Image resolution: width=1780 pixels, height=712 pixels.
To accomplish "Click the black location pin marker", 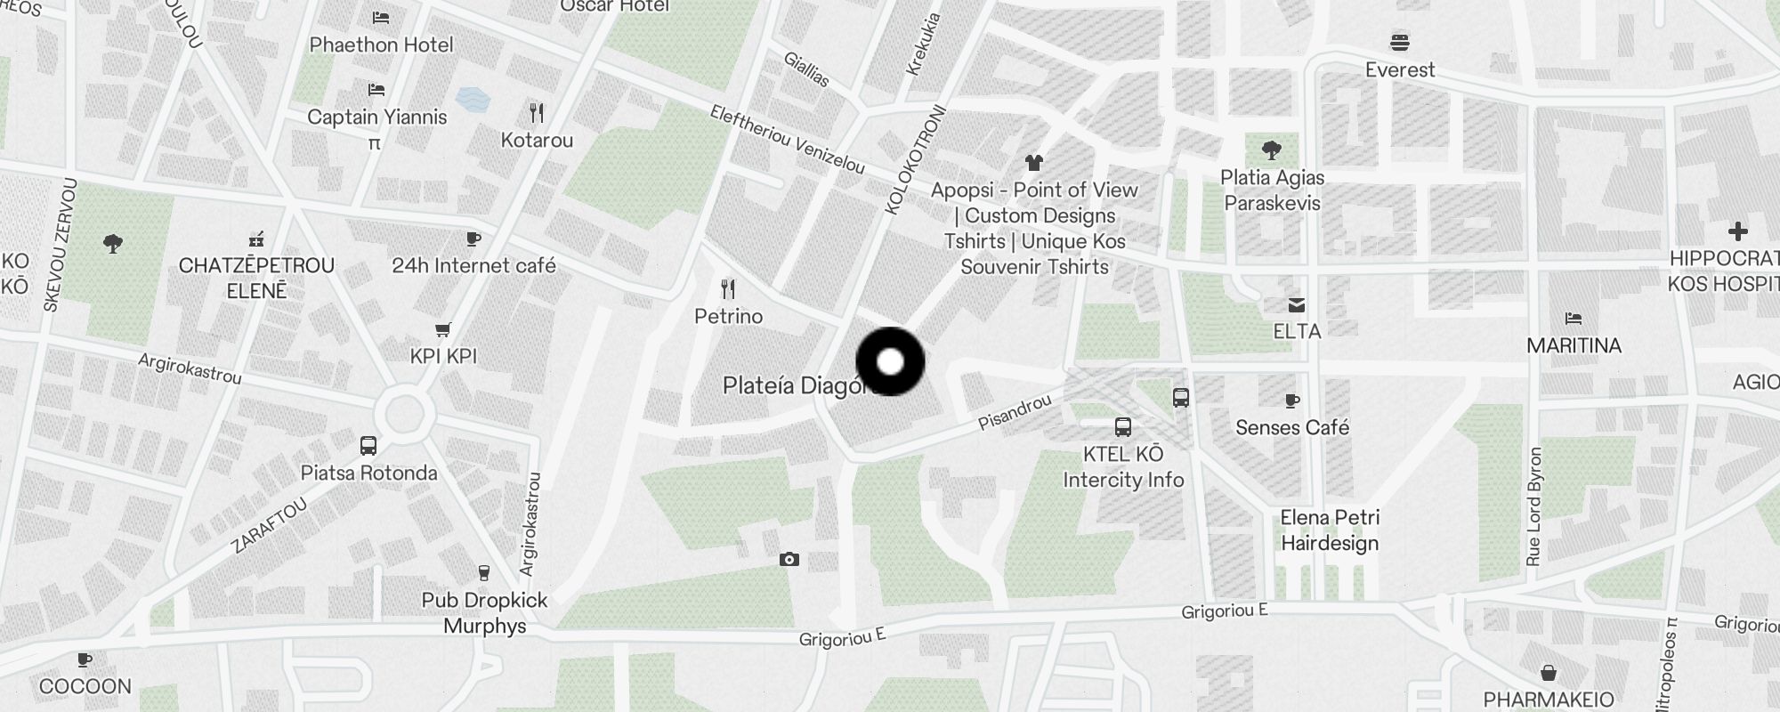I will [x=891, y=361].
